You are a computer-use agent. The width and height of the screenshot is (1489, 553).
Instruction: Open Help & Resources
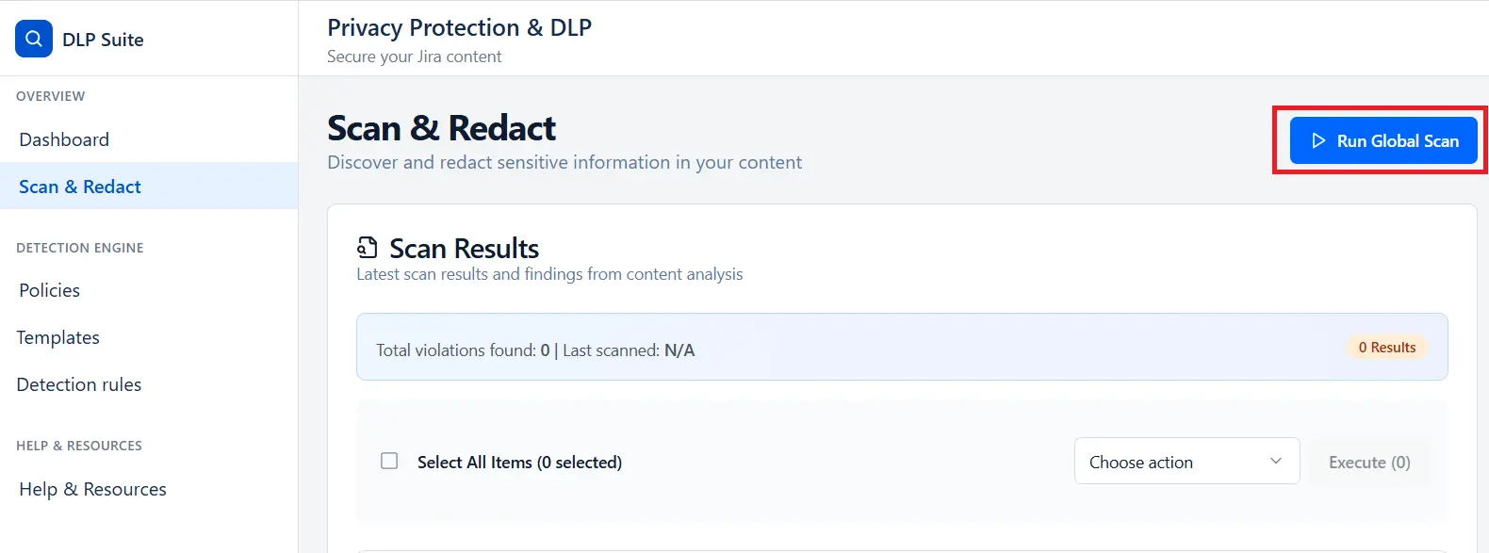(x=91, y=488)
